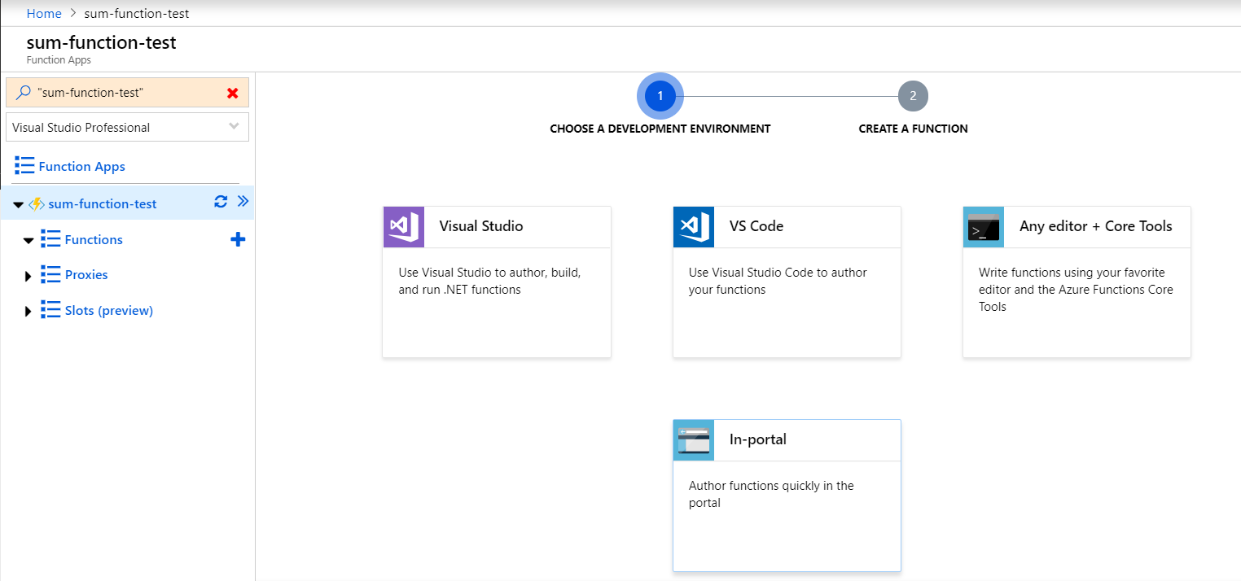
Task: Collapse the sum-function-test tree node
Action: click(x=18, y=204)
